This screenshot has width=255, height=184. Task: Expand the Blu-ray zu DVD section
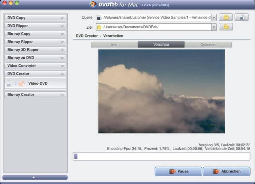pos(35,58)
